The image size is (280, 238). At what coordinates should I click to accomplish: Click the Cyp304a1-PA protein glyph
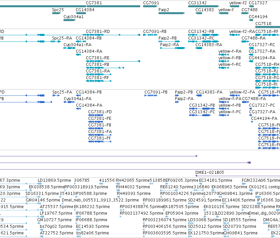click(69, 102)
